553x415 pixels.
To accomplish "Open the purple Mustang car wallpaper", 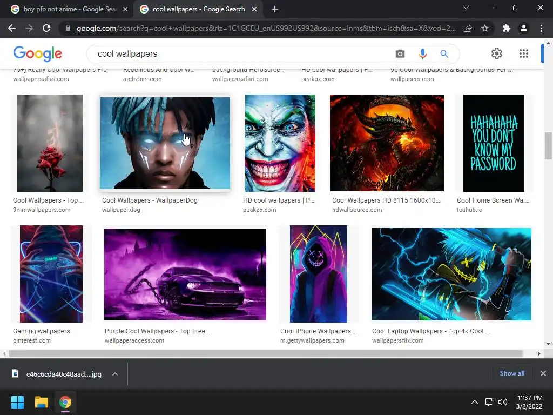I will coord(185,274).
